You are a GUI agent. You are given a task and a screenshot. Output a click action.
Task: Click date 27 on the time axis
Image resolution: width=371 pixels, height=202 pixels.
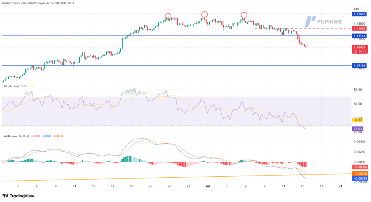[x=188, y=186]
